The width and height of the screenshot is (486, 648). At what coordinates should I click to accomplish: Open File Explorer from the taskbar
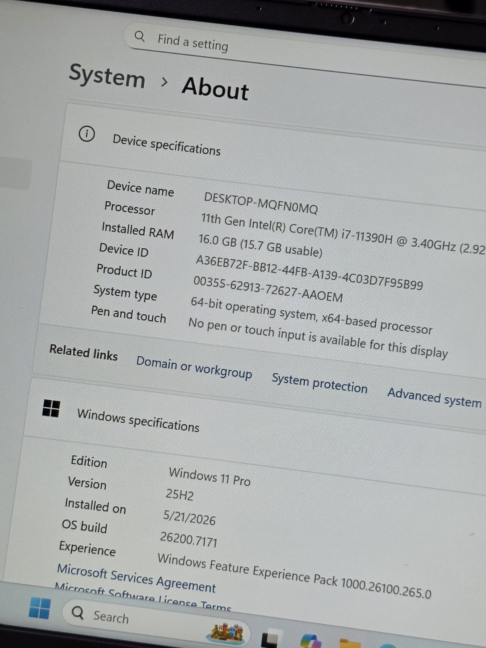[x=350, y=644]
